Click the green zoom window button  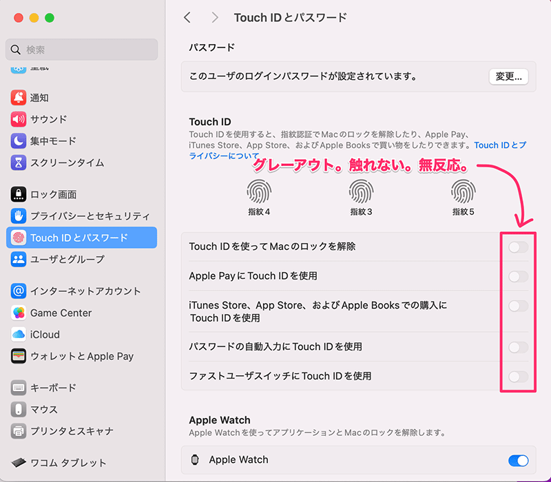point(50,18)
